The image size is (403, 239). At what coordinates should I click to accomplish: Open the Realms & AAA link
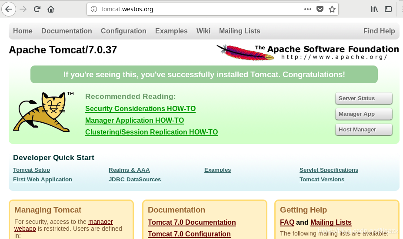pyautogui.click(x=129, y=170)
